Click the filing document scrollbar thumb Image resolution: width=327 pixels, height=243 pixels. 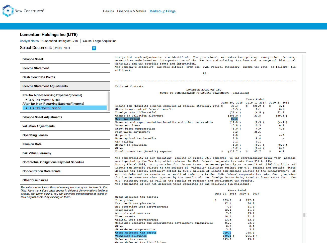(x=304, y=215)
